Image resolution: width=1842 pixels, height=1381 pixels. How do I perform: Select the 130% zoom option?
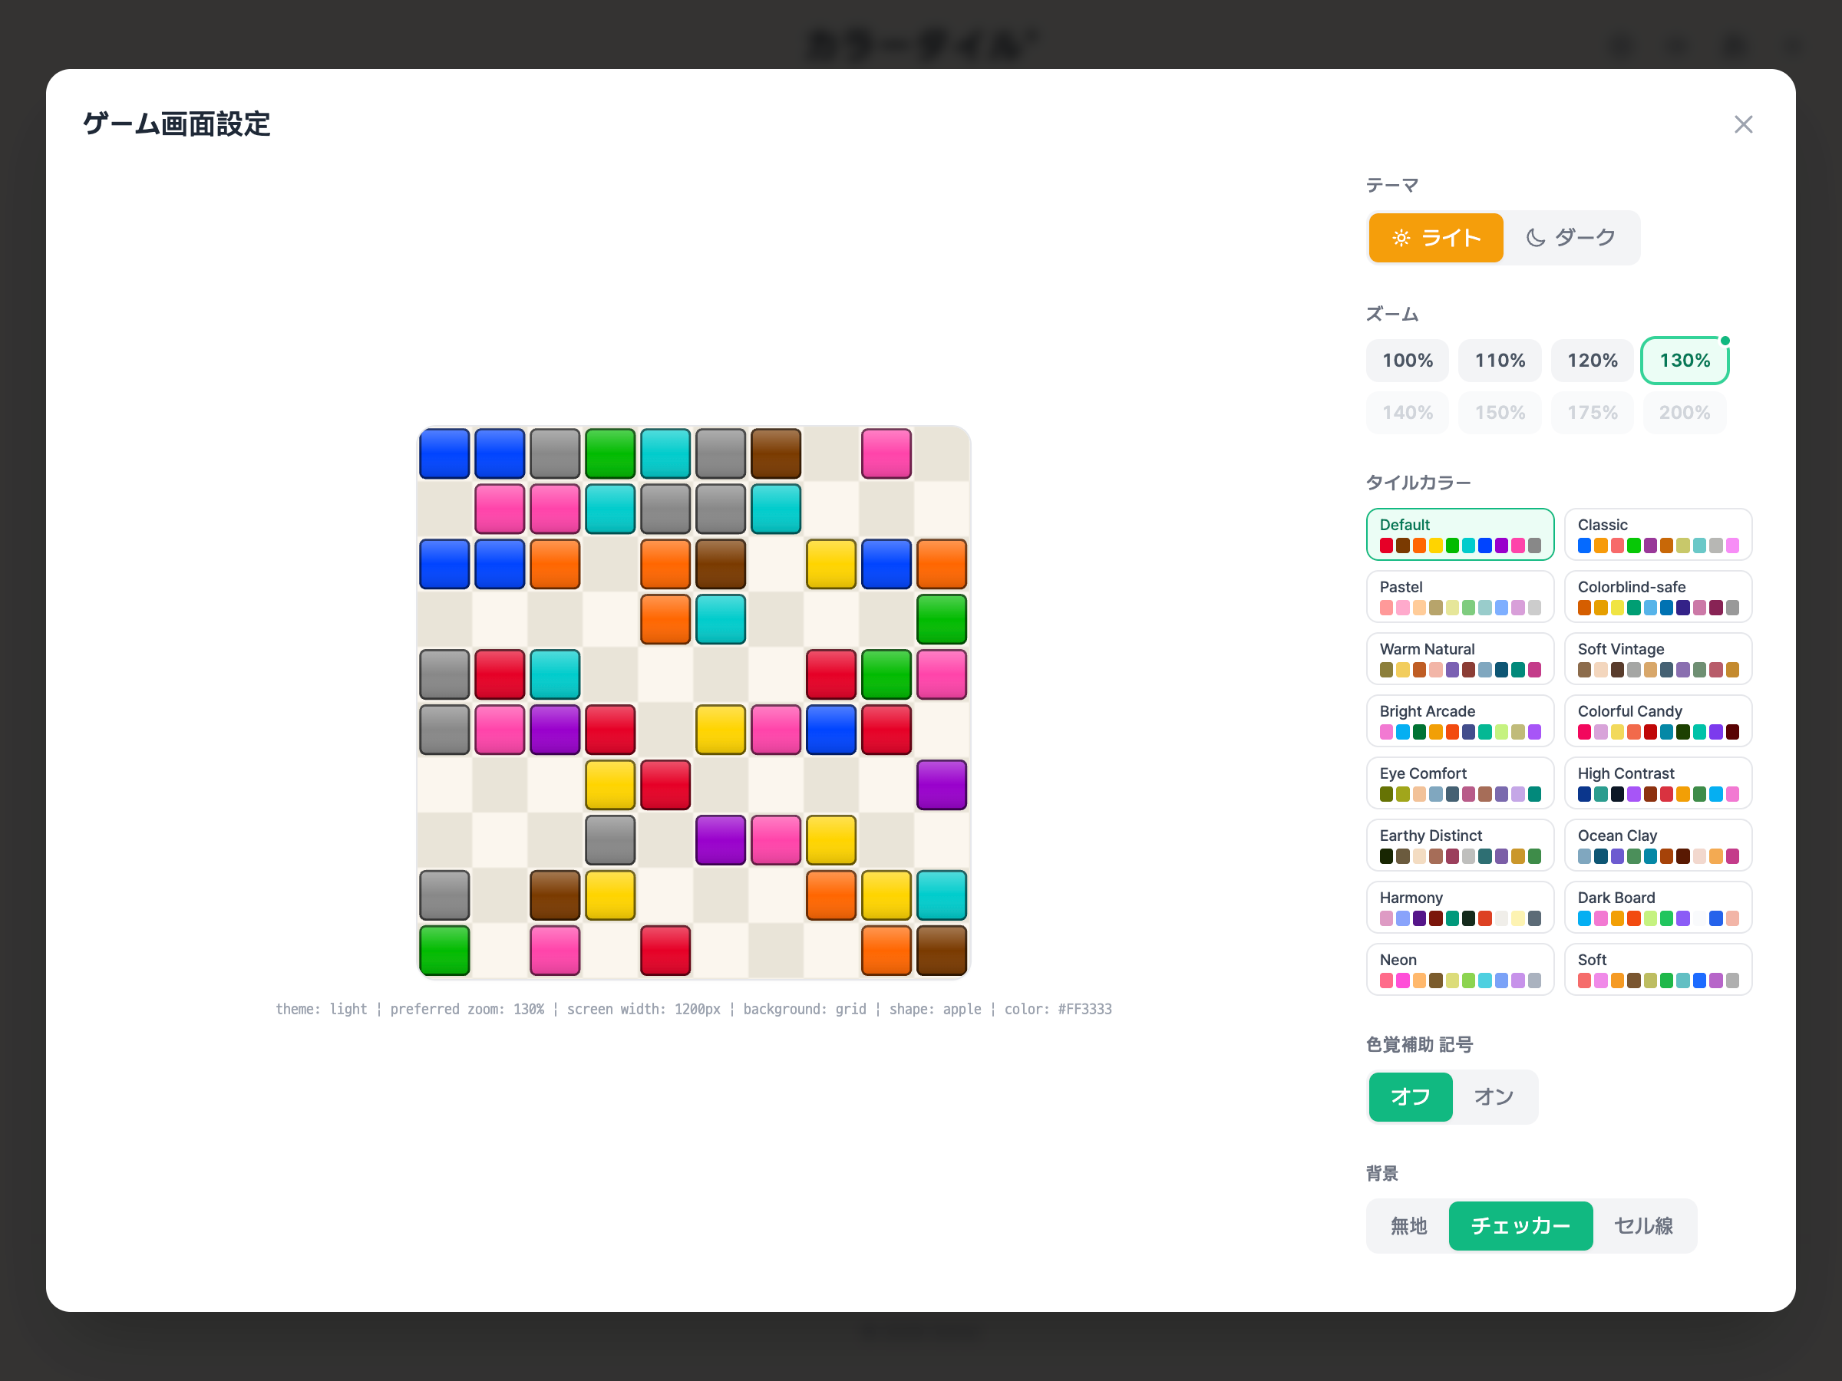[x=1685, y=361]
